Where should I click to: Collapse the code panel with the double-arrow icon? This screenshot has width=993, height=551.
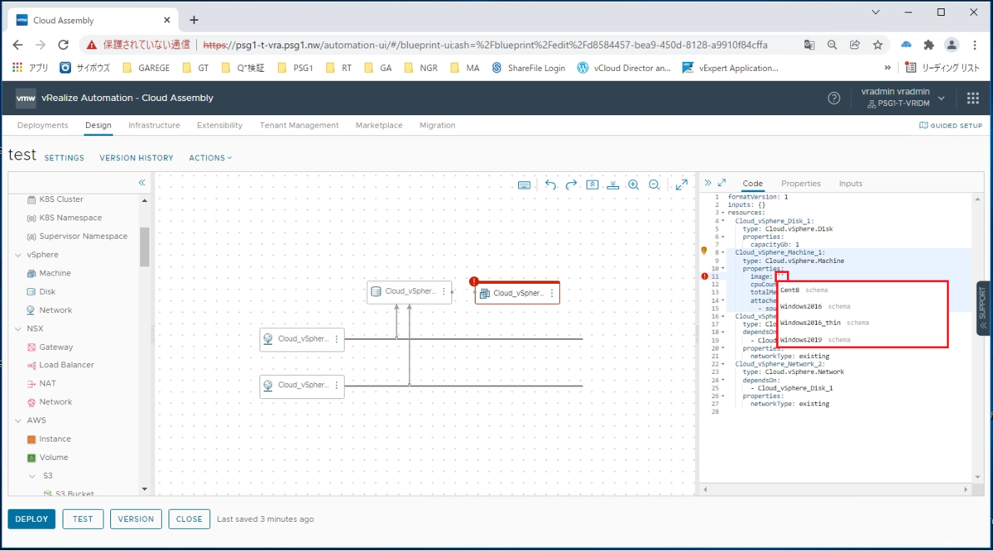click(708, 183)
